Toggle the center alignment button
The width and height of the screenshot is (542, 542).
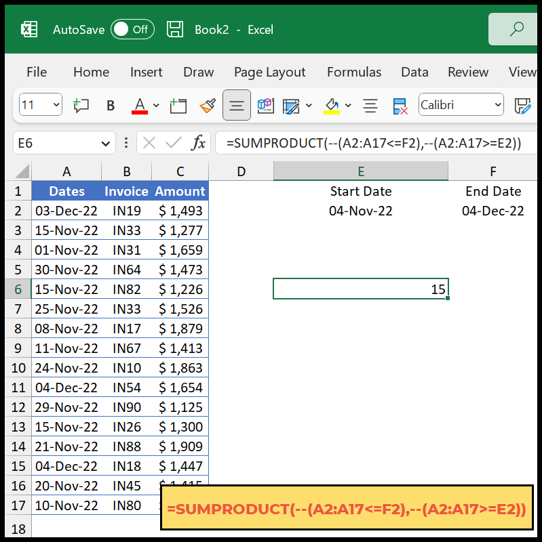click(236, 105)
